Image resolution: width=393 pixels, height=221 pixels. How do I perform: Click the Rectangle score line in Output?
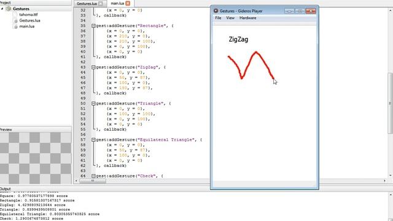(x=37, y=201)
